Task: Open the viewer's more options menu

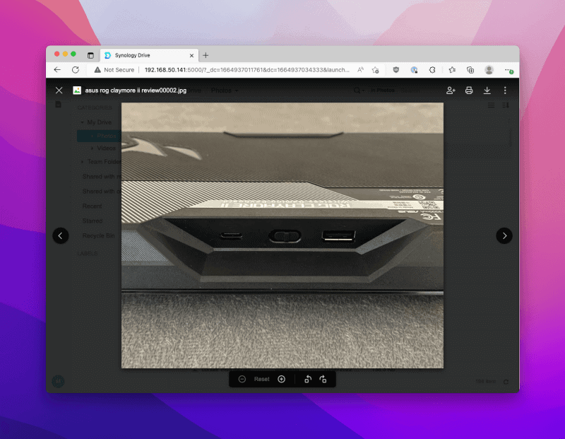Action: (x=505, y=90)
